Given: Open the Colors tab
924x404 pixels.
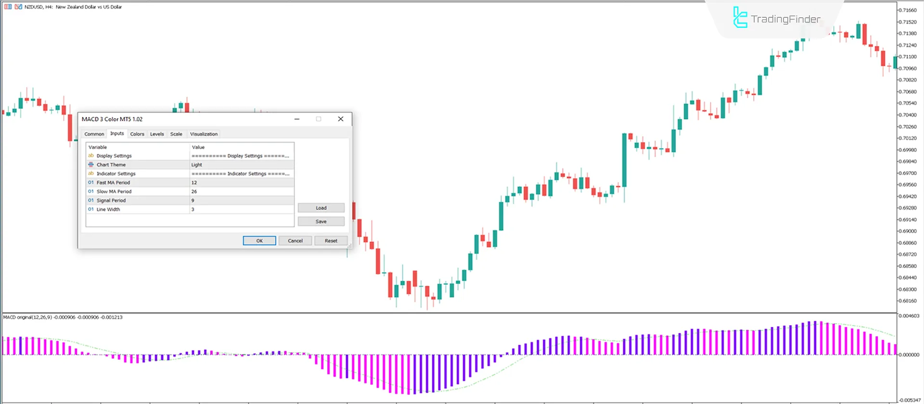Looking at the screenshot, I should pyautogui.click(x=137, y=134).
